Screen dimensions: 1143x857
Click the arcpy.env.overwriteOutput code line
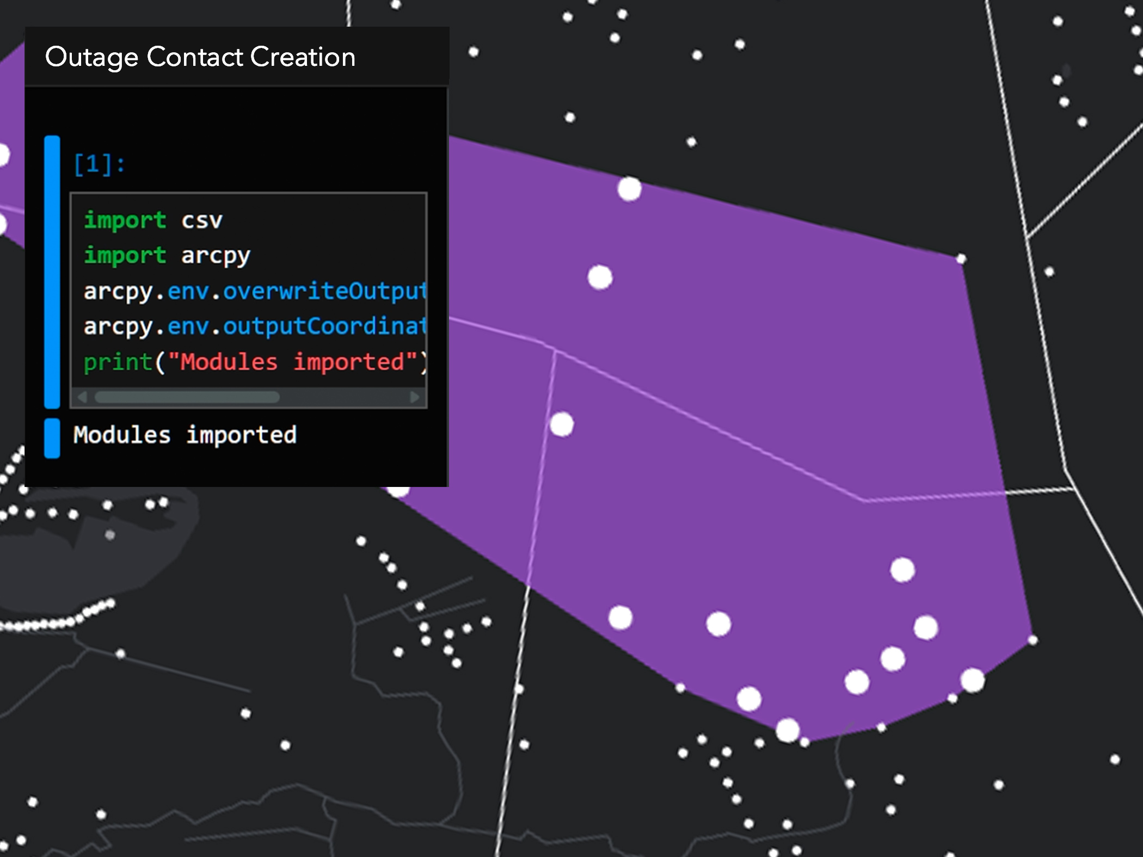pos(255,292)
